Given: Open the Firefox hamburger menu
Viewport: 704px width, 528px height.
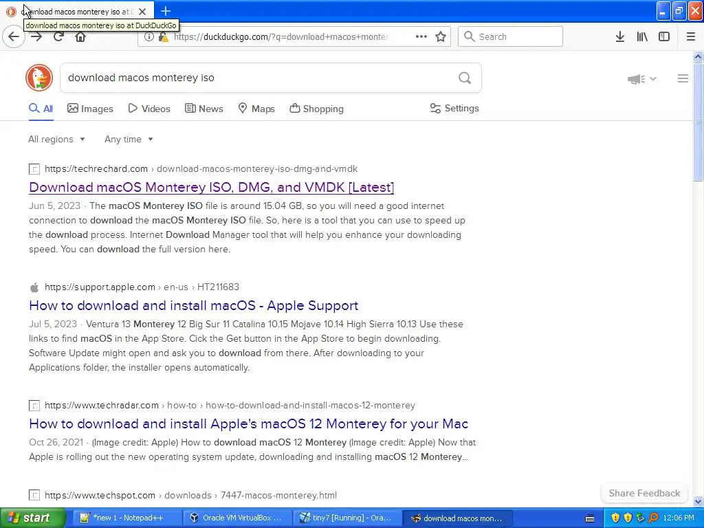Looking at the screenshot, I should 691,37.
